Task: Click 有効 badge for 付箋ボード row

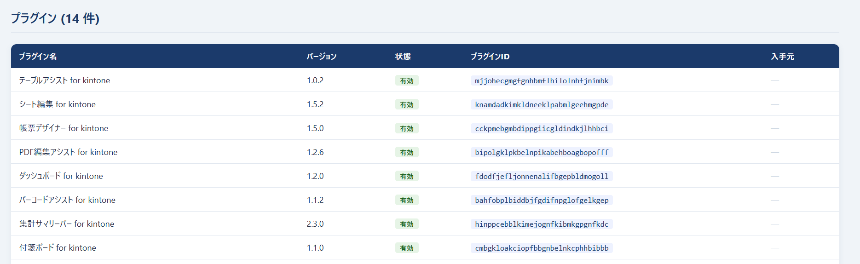Action: pyautogui.click(x=407, y=248)
